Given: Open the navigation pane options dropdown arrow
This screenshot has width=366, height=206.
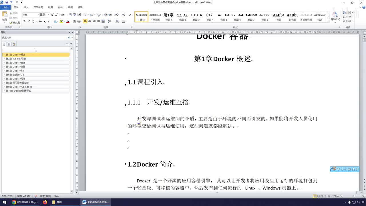Looking at the screenshot, I should (x=69, y=32).
